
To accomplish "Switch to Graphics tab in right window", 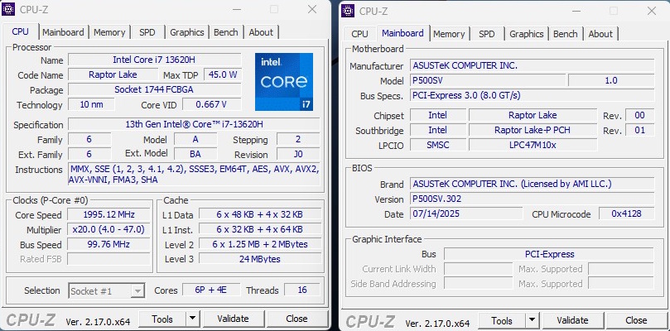I will pyautogui.click(x=527, y=34).
